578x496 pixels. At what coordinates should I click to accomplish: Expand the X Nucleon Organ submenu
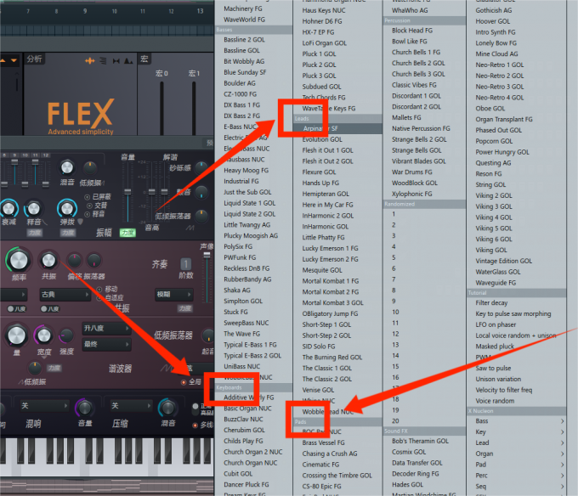519,454
